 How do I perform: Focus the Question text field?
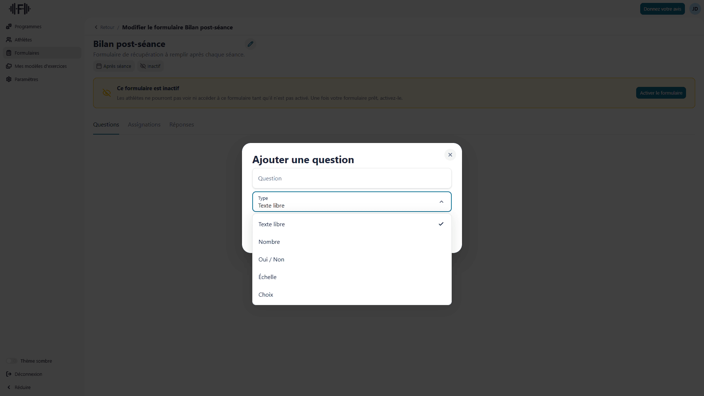pyautogui.click(x=352, y=178)
